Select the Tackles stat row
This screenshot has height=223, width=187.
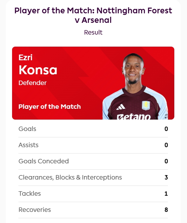pyautogui.click(x=93, y=194)
